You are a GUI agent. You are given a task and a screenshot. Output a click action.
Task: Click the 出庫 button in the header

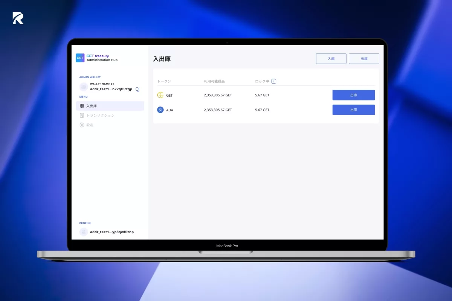pyautogui.click(x=364, y=58)
